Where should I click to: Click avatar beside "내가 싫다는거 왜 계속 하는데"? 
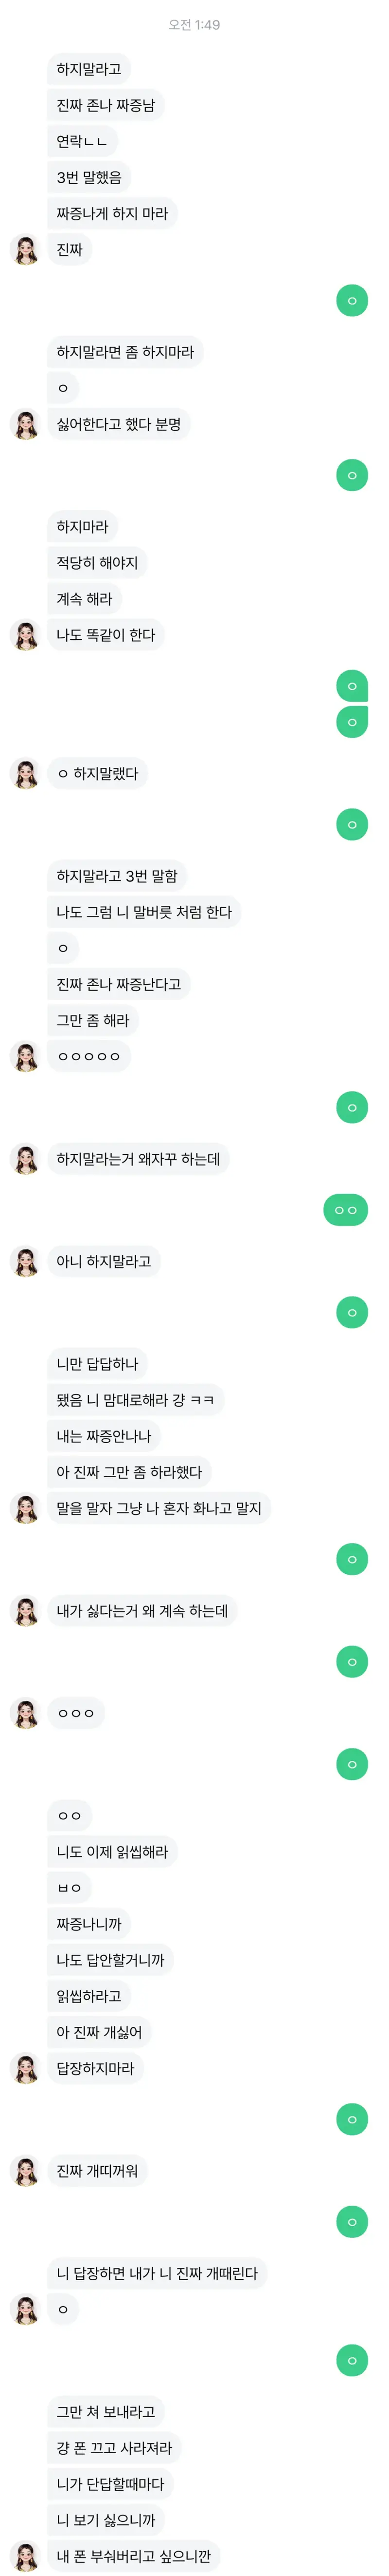point(25,1611)
